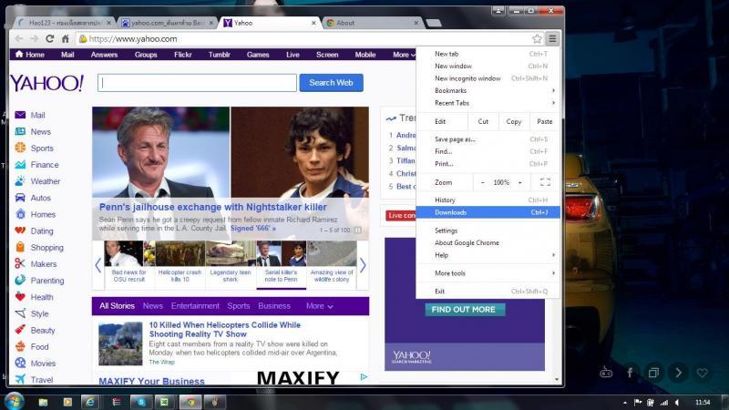The height and width of the screenshot is (410, 729).
Task: Show previous stories with left carousel arrow
Action: point(98,265)
